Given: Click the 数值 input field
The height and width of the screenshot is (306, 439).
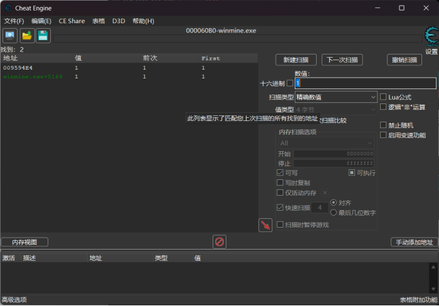Looking at the screenshot, I should point(366,83).
